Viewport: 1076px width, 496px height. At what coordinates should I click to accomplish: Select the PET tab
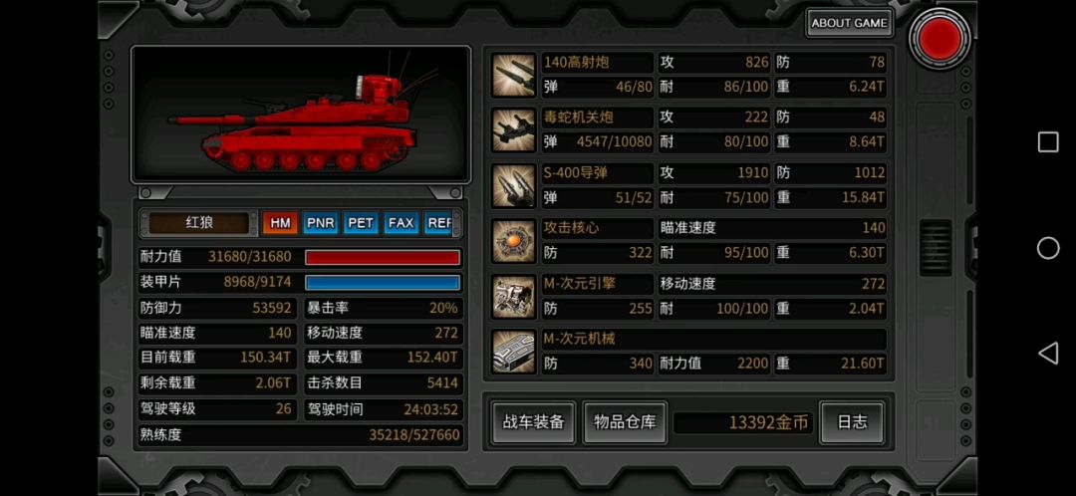361,223
